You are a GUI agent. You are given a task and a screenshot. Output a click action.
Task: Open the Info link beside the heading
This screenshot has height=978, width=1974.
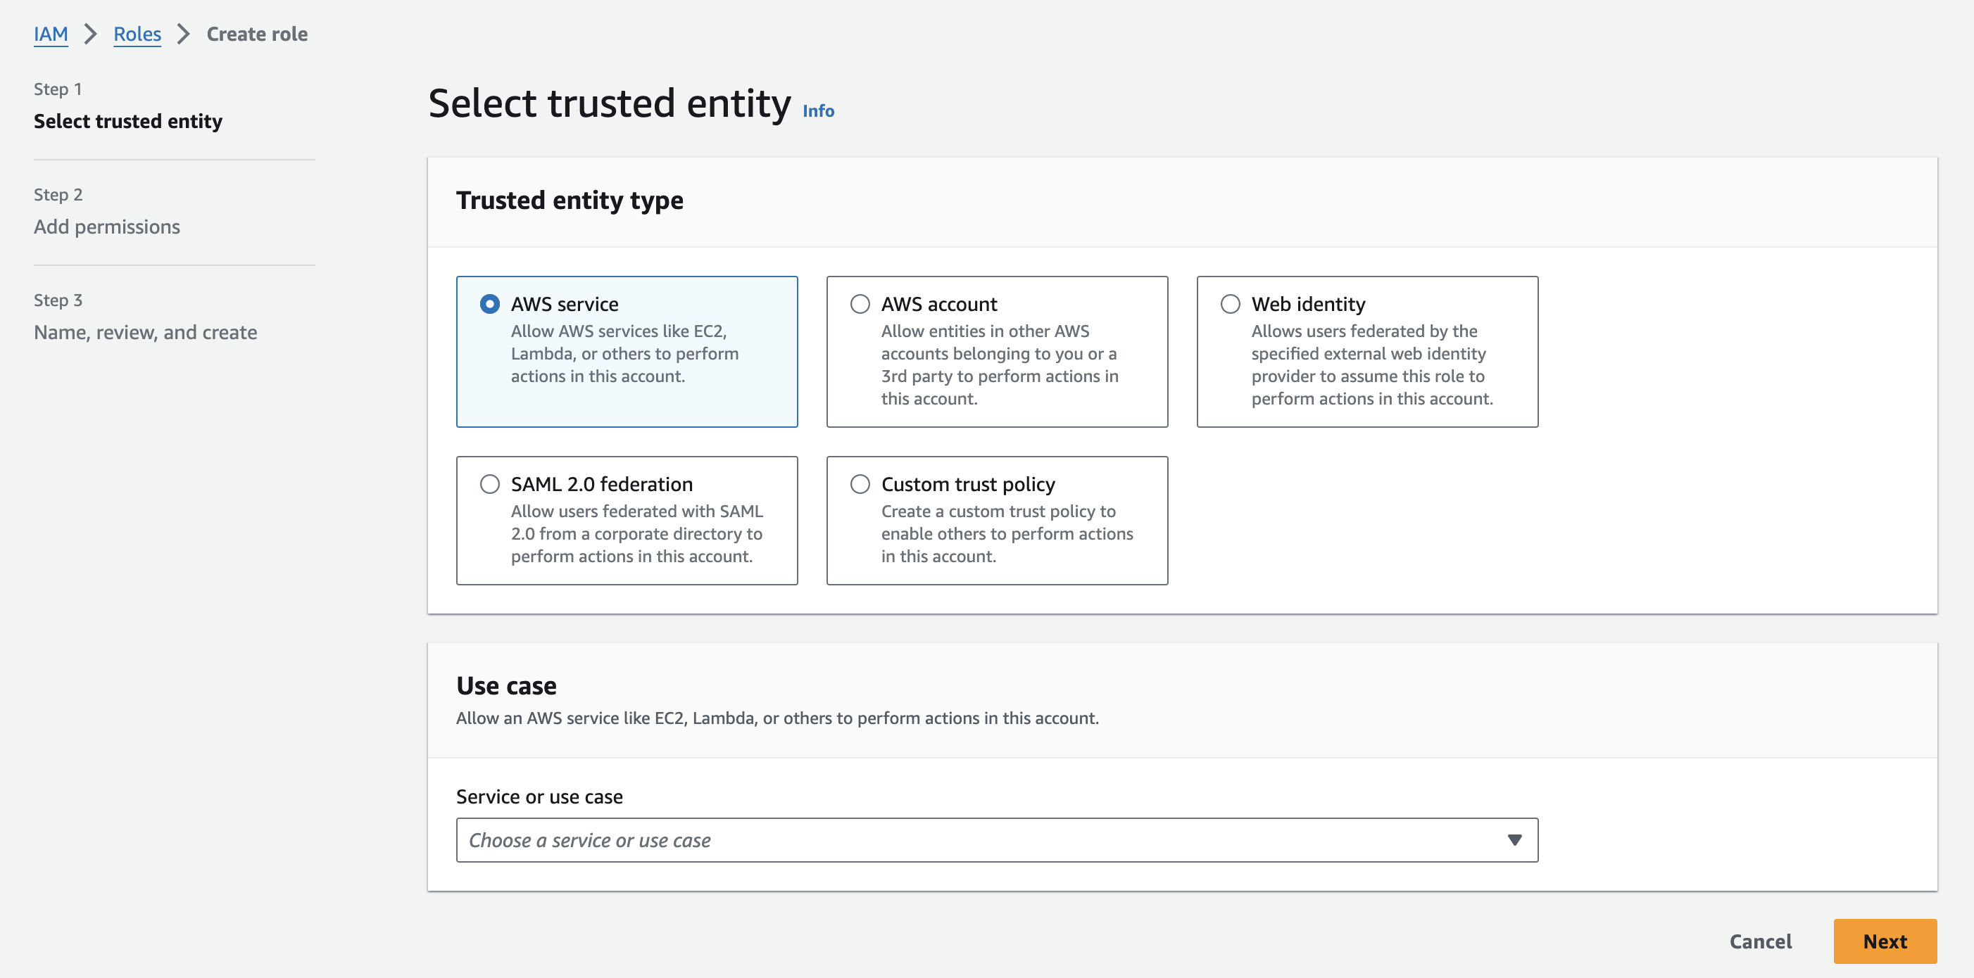click(x=817, y=111)
